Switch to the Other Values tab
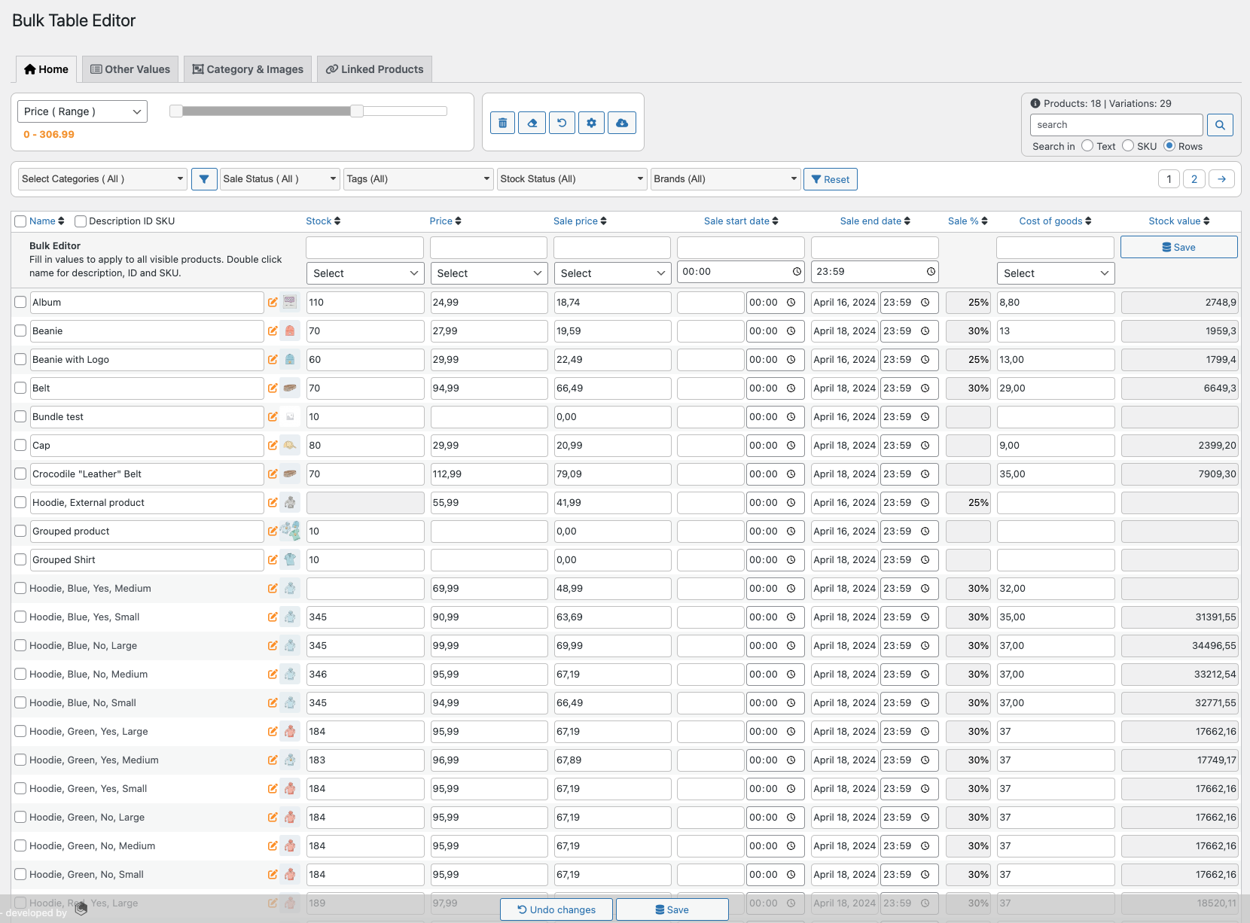 point(130,69)
